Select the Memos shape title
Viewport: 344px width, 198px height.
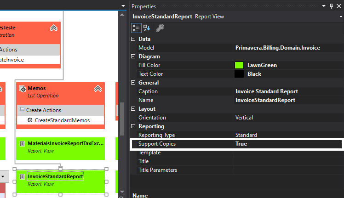click(37, 88)
